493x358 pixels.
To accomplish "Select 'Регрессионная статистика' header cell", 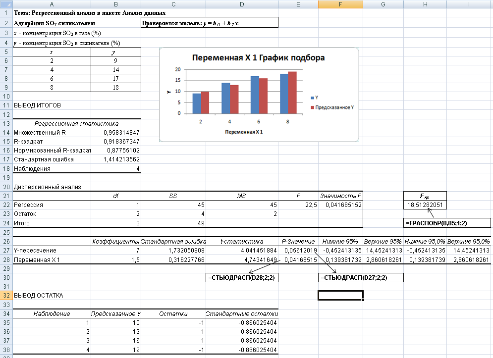I will coord(76,123).
